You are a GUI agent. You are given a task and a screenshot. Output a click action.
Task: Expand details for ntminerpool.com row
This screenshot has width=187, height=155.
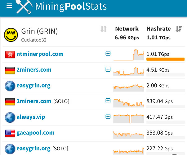[x=108, y=53]
